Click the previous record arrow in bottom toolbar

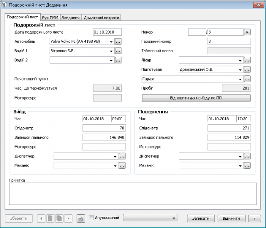41,218
